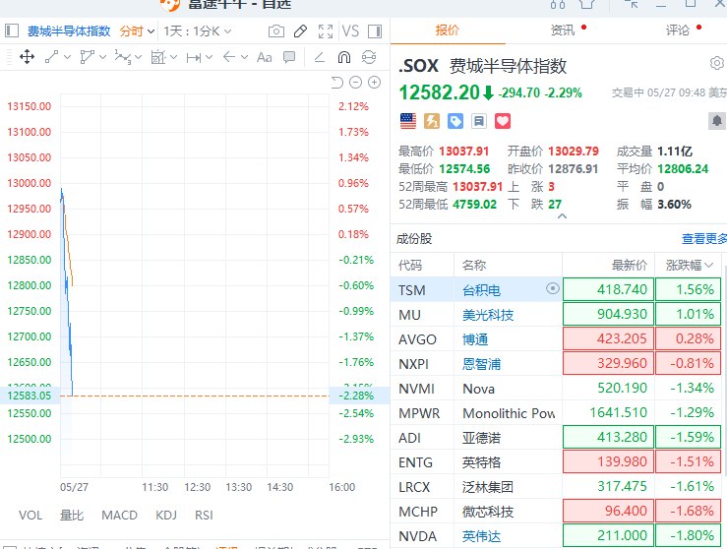Show the MACD indicator
Viewport: 727px width, 549px height.
pos(119,516)
